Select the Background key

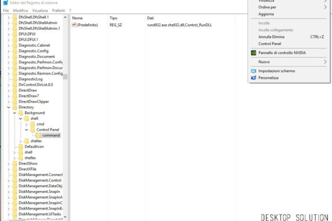(x=35, y=113)
